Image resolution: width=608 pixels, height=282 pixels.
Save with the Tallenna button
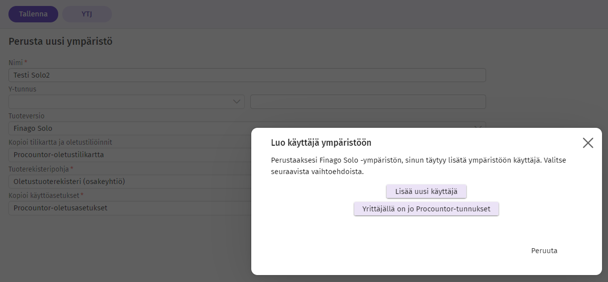point(33,14)
